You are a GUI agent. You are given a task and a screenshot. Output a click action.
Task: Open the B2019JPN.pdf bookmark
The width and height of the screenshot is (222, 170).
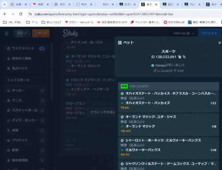(x=174, y=22)
